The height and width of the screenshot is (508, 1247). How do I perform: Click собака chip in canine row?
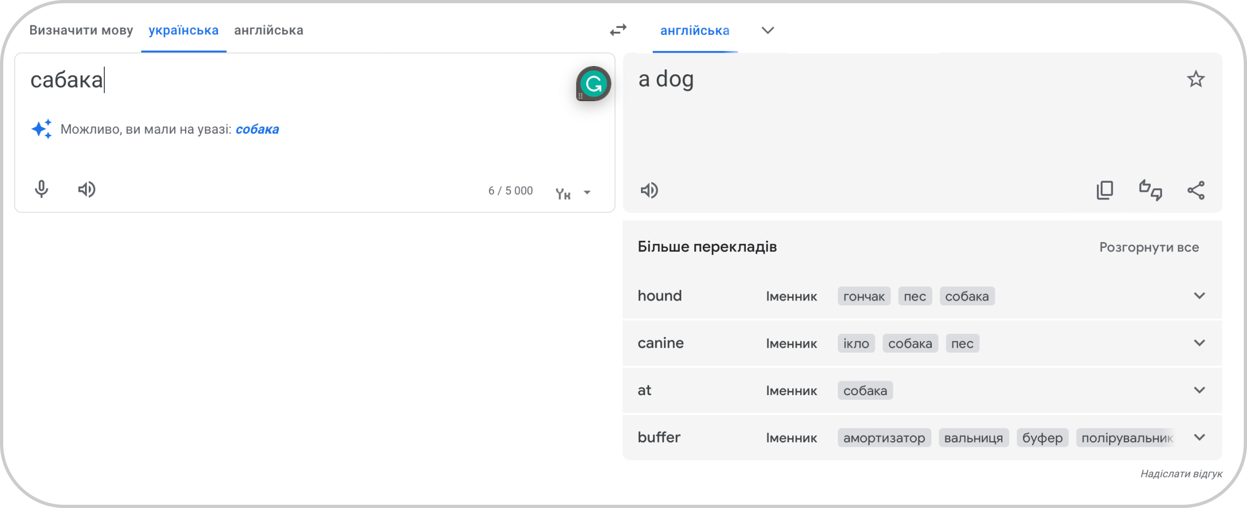pyautogui.click(x=910, y=344)
